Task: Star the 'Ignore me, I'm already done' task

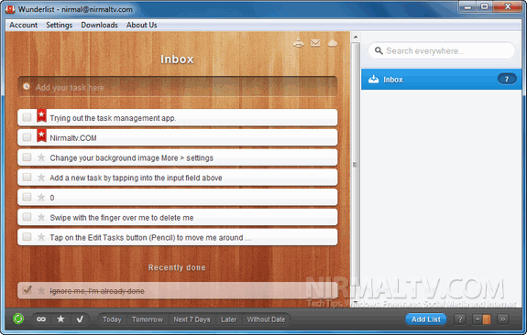Action: tap(41, 291)
